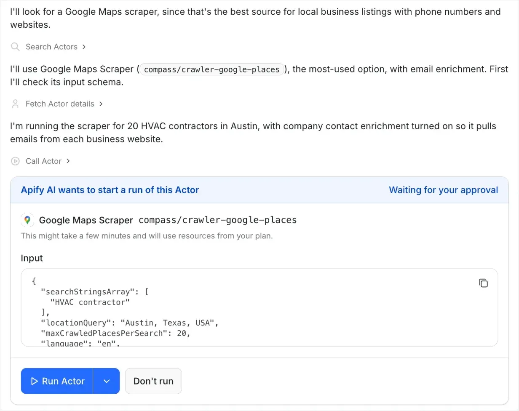Image resolution: width=519 pixels, height=411 pixels.
Task: Click the Waiting for your approval status
Action: pos(443,190)
